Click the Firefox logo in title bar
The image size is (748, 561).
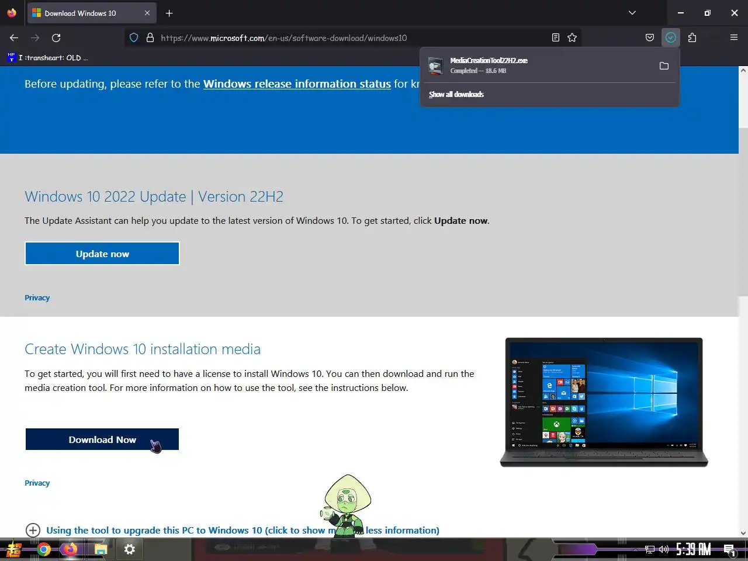coord(12,13)
